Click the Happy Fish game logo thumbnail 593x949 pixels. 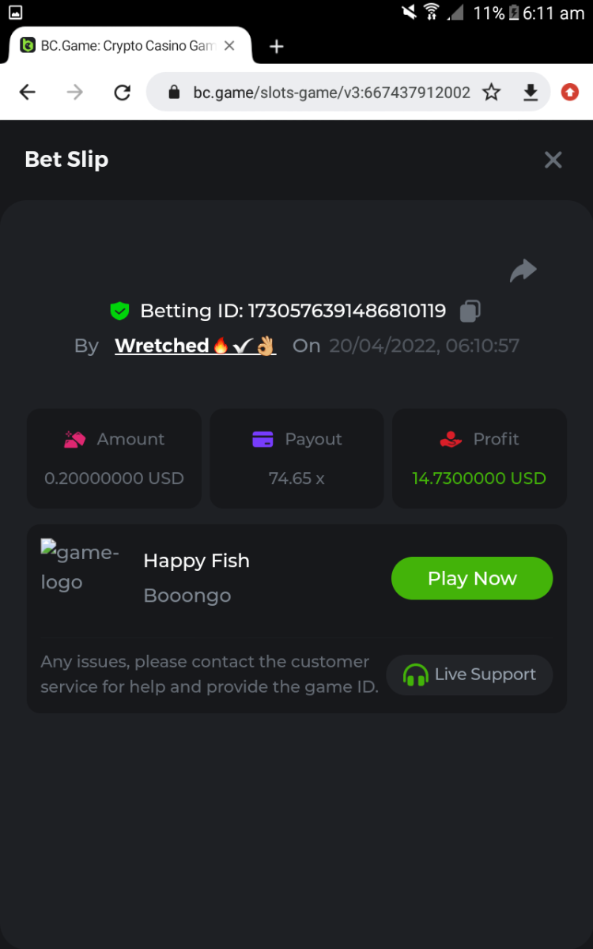[x=80, y=568]
